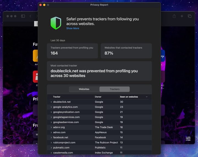Switch to the Websites tab
198x157 pixels.
click(x=84, y=89)
